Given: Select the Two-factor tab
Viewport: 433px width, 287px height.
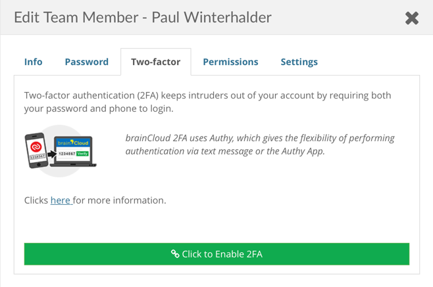Looking at the screenshot, I should [x=155, y=62].
